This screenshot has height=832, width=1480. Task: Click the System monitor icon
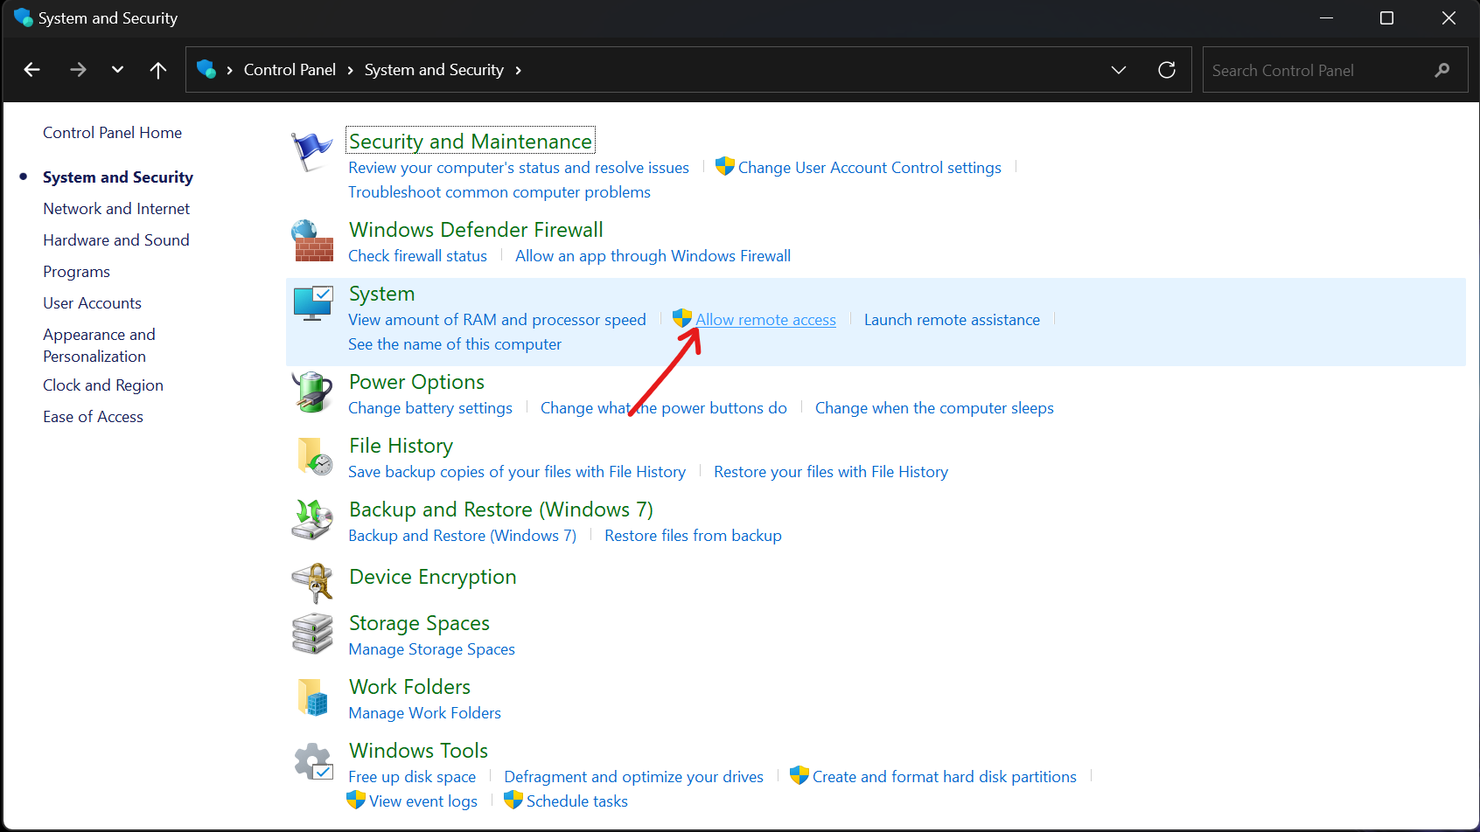tap(311, 303)
